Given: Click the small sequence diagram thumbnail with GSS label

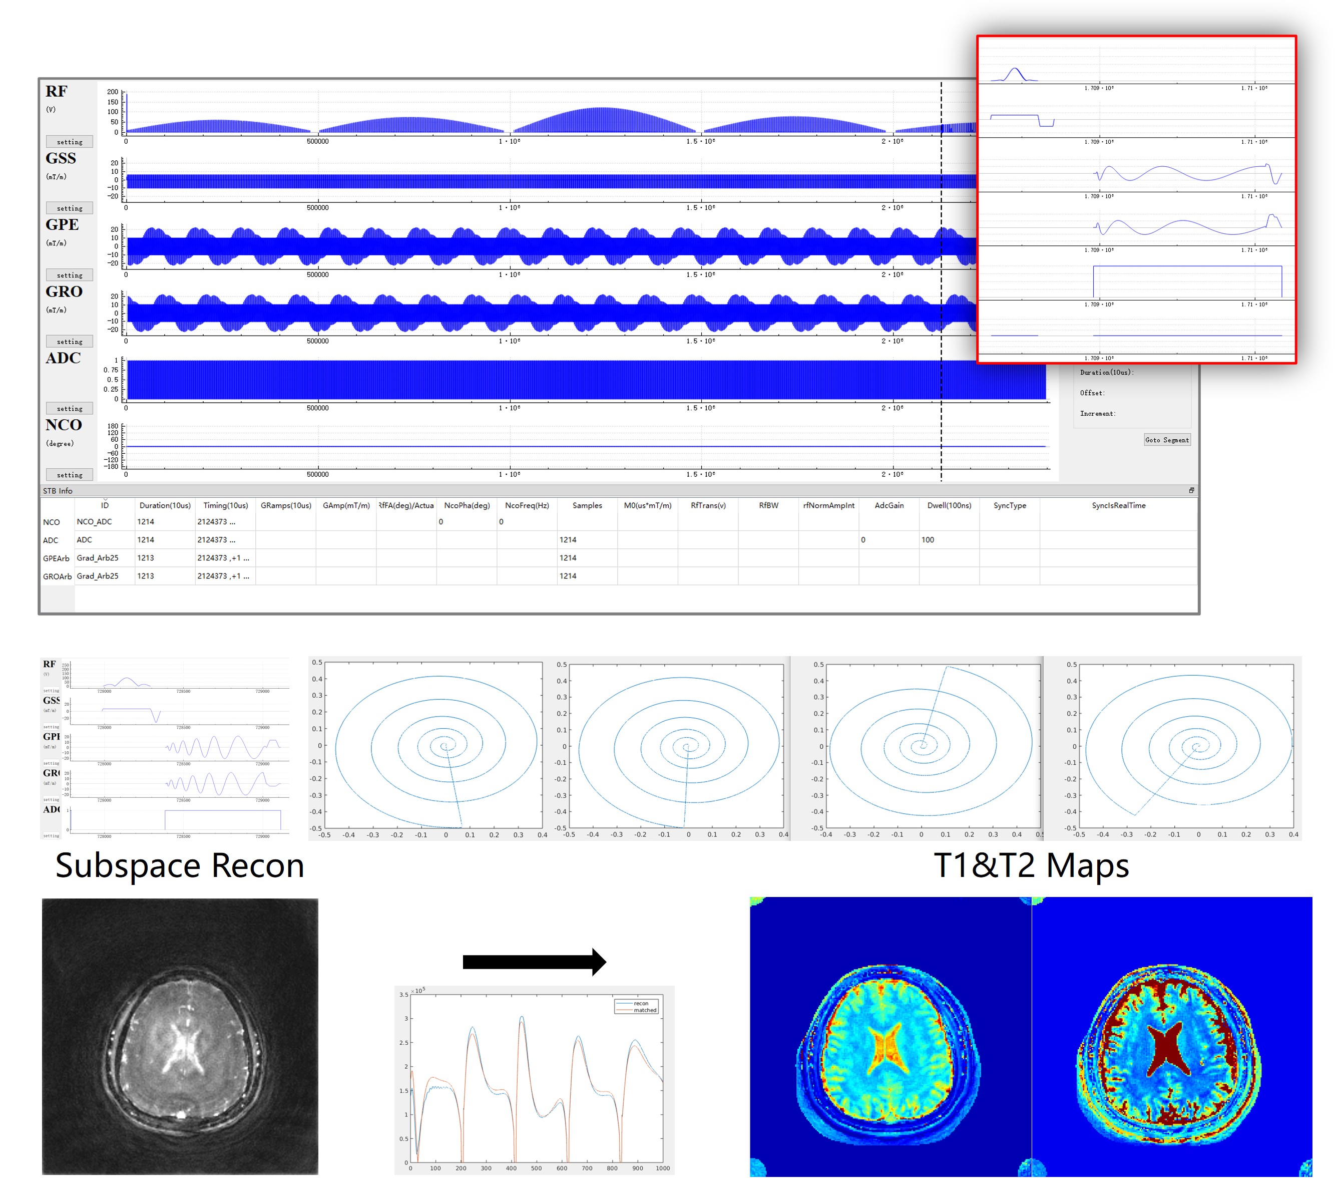Looking at the screenshot, I should tap(165, 748).
